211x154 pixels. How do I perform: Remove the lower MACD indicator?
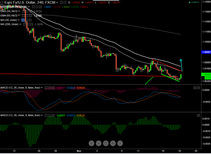point(53,115)
